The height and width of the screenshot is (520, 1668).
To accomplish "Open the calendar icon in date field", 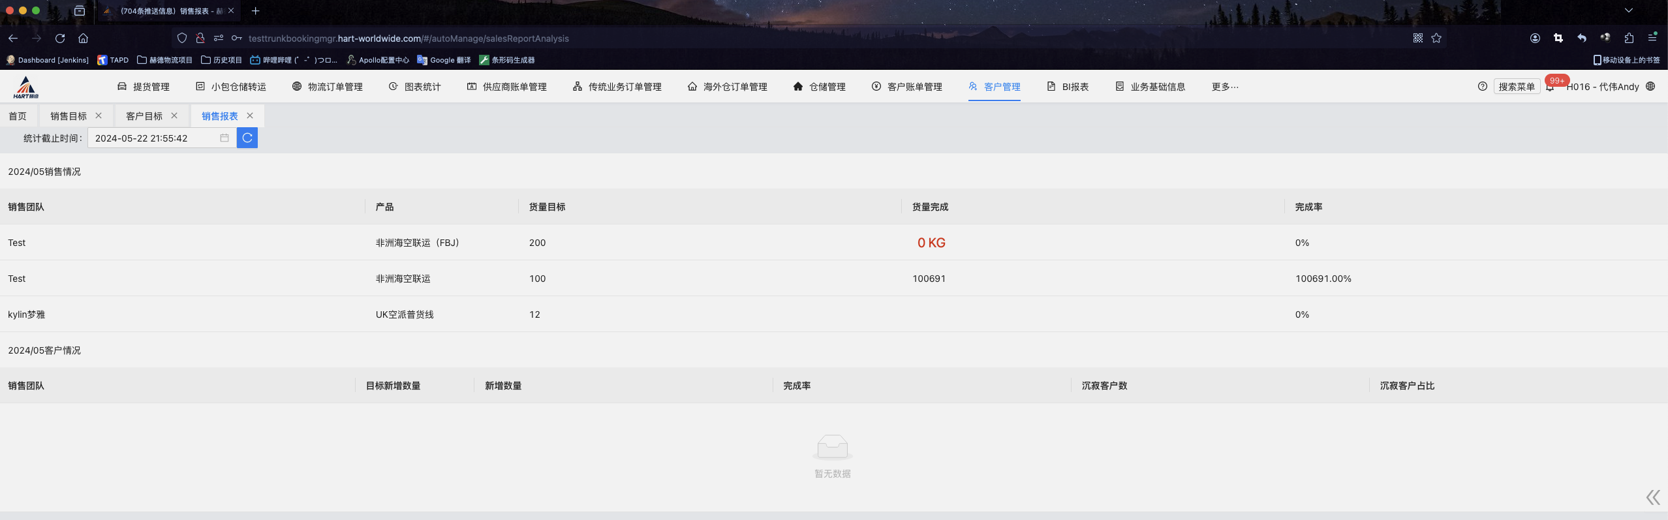I will pyautogui.click(x=224, y=138).
